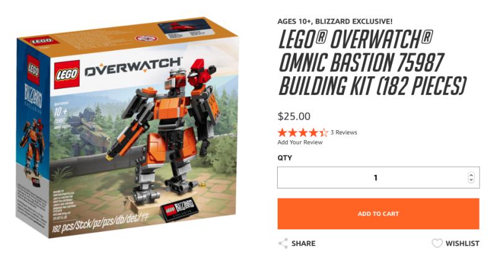Screen dimensions: 497x261
Task: Click the red LEGO logo on box front
Action: pyautogui.click(x=66, y=74)
